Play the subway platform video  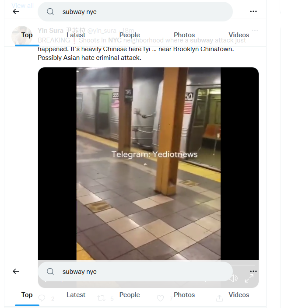[x=148, y=164]
